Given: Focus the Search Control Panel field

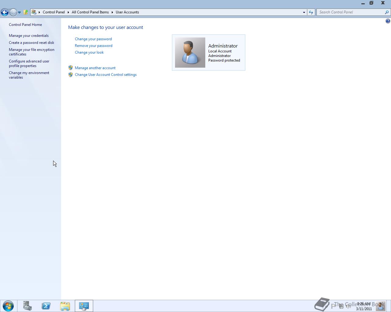Looking at the screenshot, I should pos(351,12).
